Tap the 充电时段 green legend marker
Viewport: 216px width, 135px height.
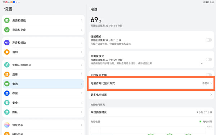point(200,122)
